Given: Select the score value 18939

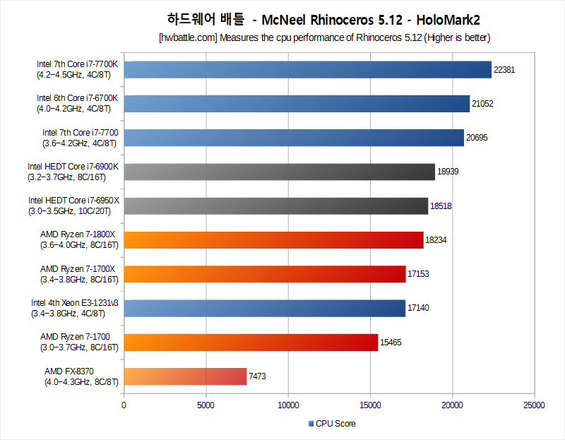Looking at the screenshot, I should (x=448, y=172).
